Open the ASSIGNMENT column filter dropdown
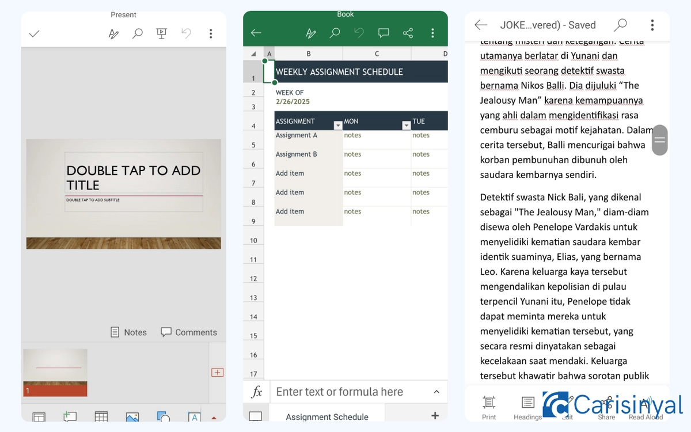The height and width of the screenshot is (432, 691). [x=338, y=125]
